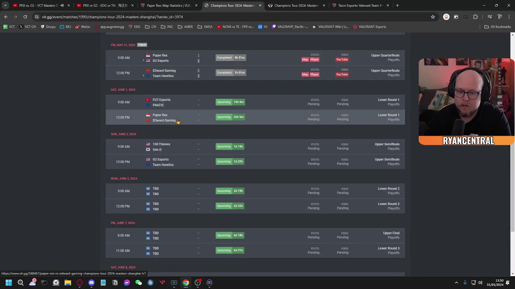
Task: Open the VCT CN X bookmark
Action: tap(27, 27)
